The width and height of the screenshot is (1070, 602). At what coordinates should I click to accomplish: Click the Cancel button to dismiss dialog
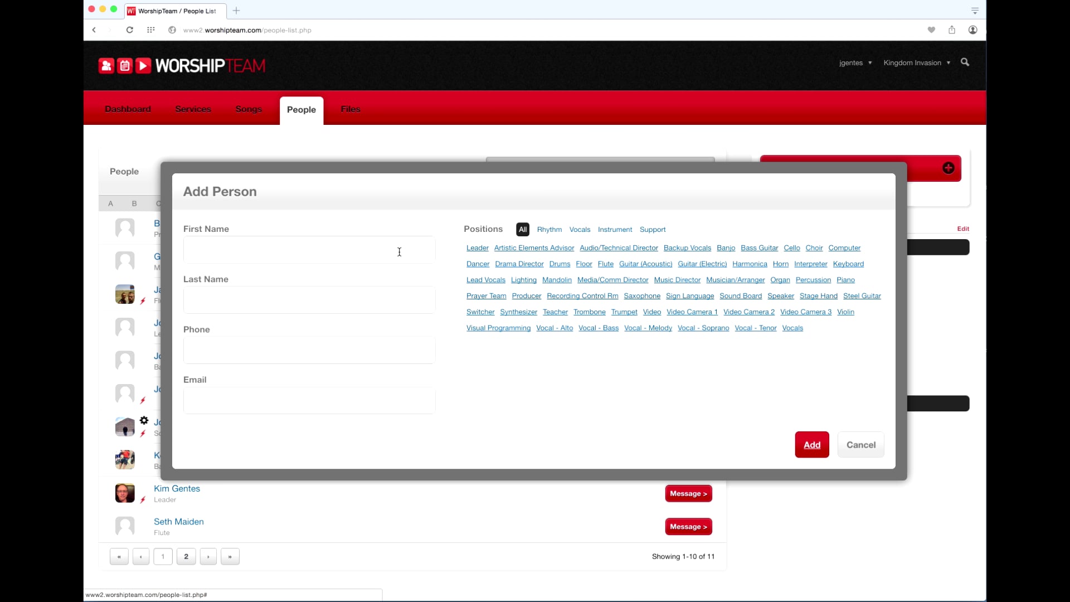tap(860, 445)
